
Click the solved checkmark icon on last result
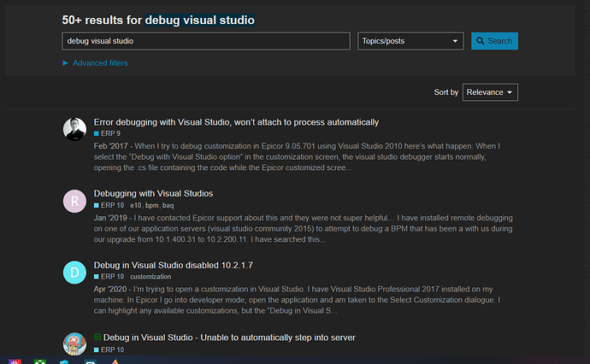click(97, 337)
